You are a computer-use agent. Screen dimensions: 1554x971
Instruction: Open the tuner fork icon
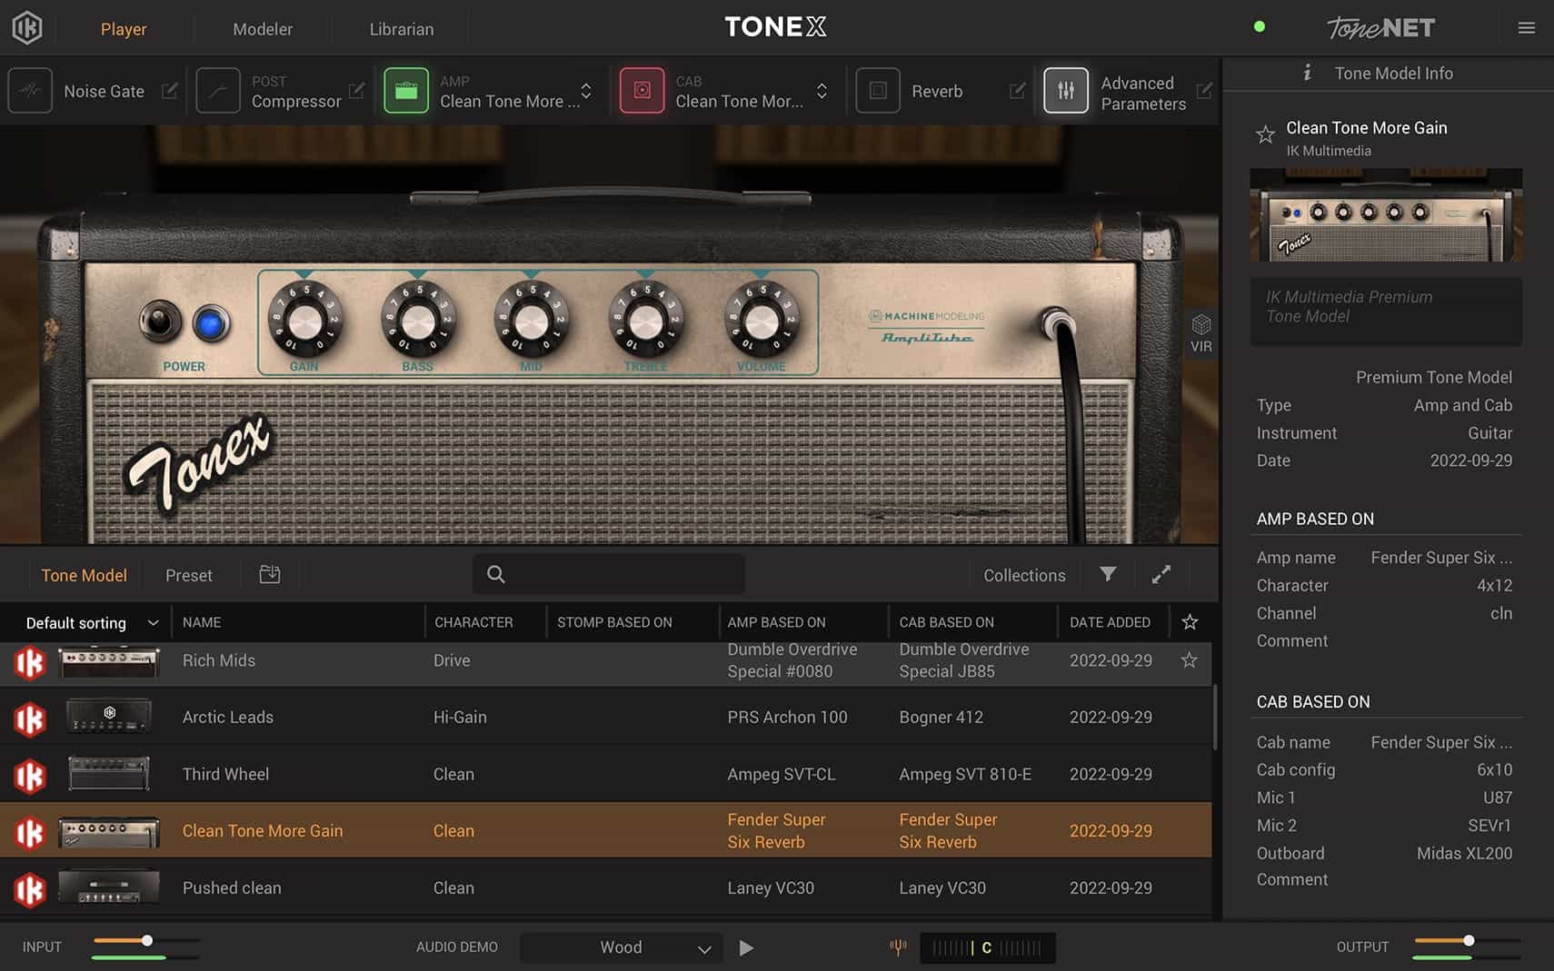pyautogui.click(x=898, y=947)
